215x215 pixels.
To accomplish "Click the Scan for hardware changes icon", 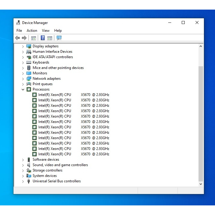I will coord(59,38).
